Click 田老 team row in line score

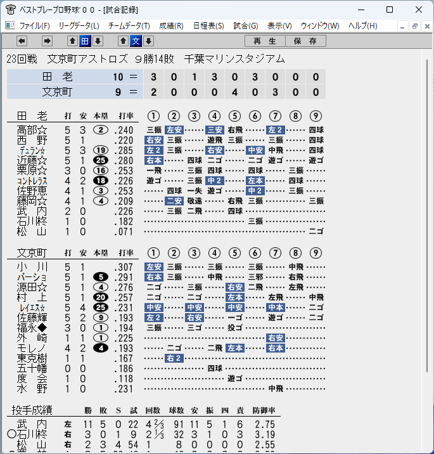[166, 77]
